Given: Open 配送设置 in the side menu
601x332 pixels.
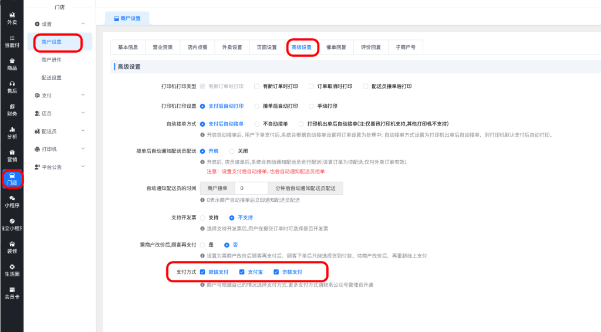Looking at the screenshot, I should [52, 77].
